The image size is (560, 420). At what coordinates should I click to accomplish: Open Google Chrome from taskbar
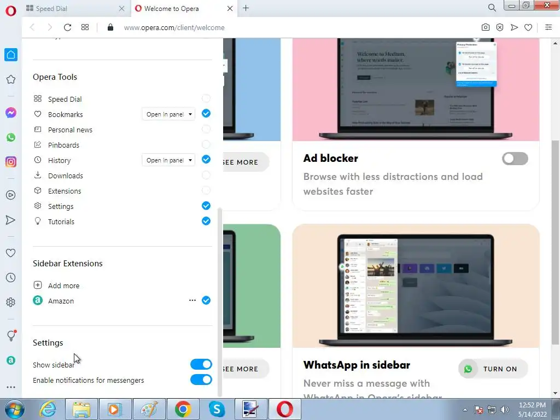pyautogui.click(x=183, y=409)
